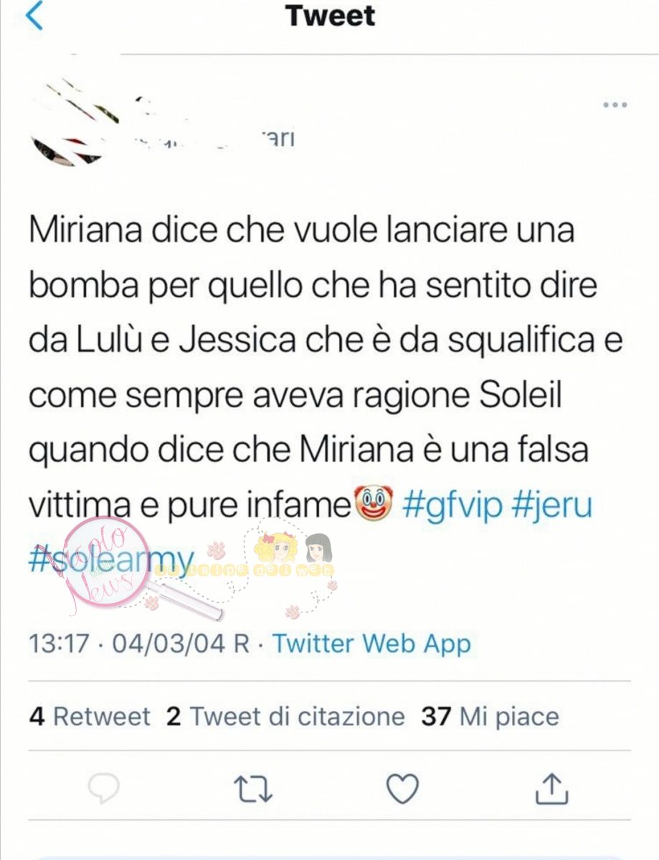Tap the Tweet header title
659x860 pixels.
point(331,16)
